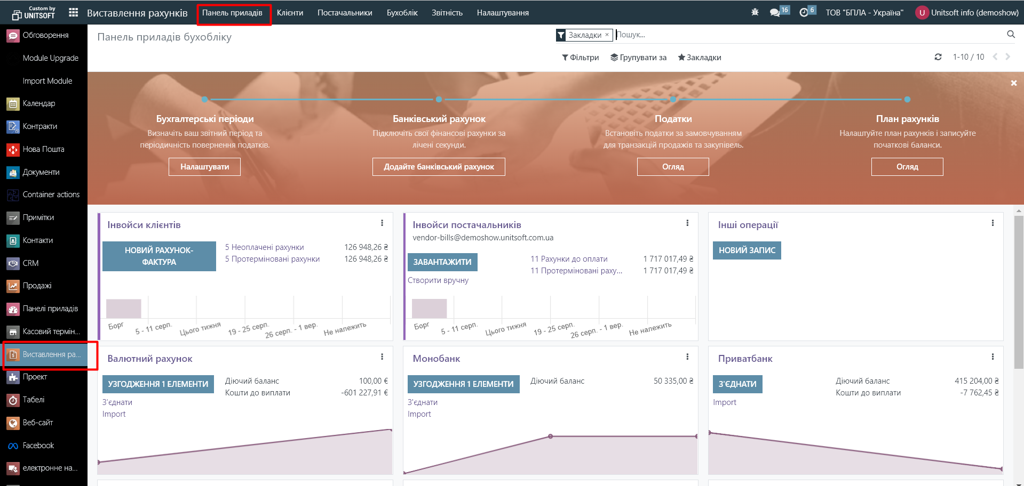Click the debug bug icon in top bar
Screen dimensions: 1024x486
tap(755, 12)
